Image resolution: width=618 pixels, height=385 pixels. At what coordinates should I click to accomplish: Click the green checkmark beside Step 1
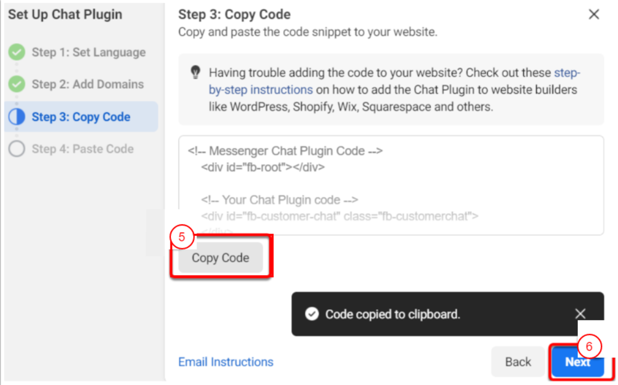[x=17, y=52]
